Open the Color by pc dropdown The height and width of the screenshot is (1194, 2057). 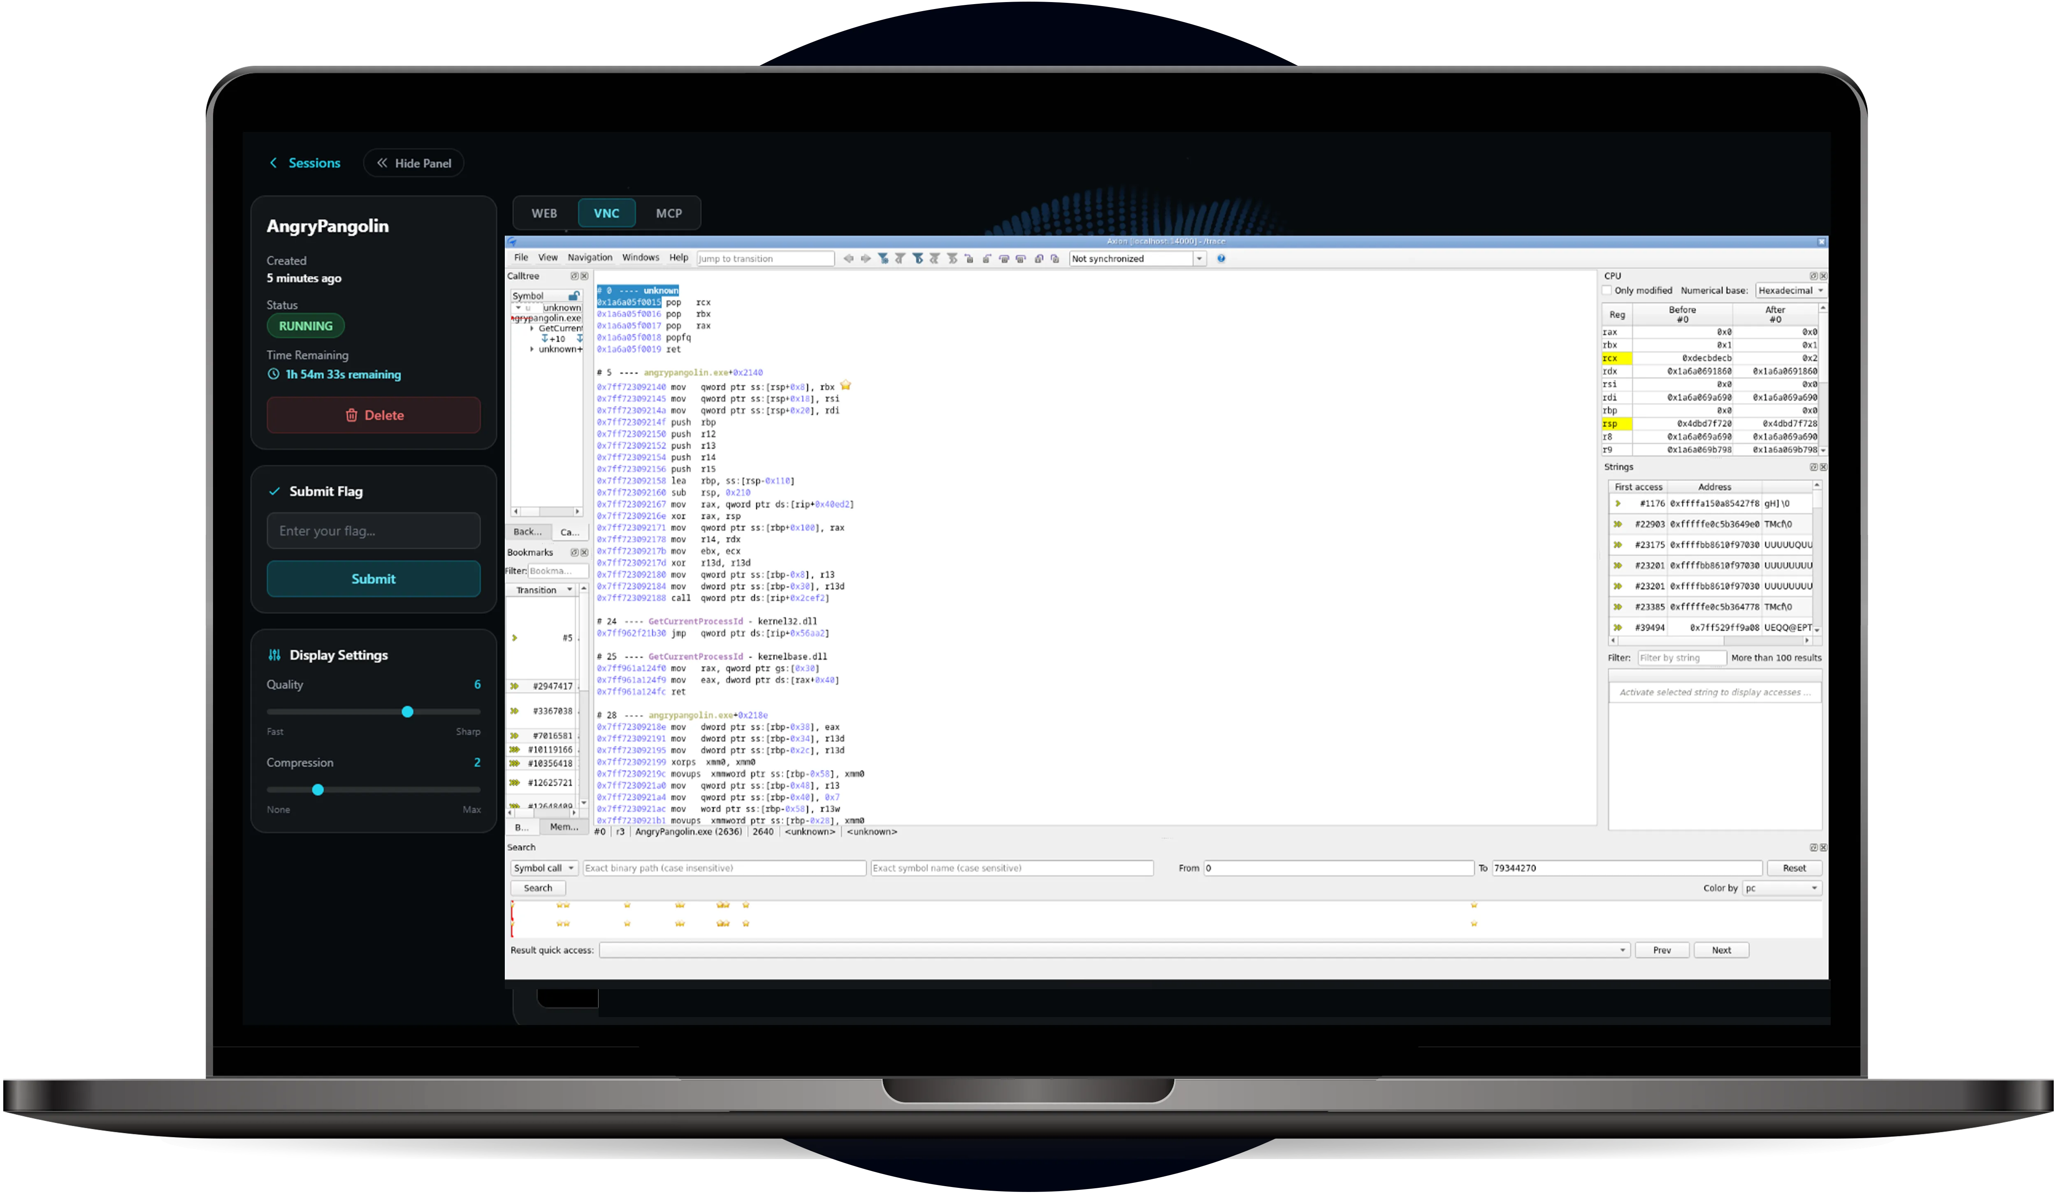[x=1782, y=888]
